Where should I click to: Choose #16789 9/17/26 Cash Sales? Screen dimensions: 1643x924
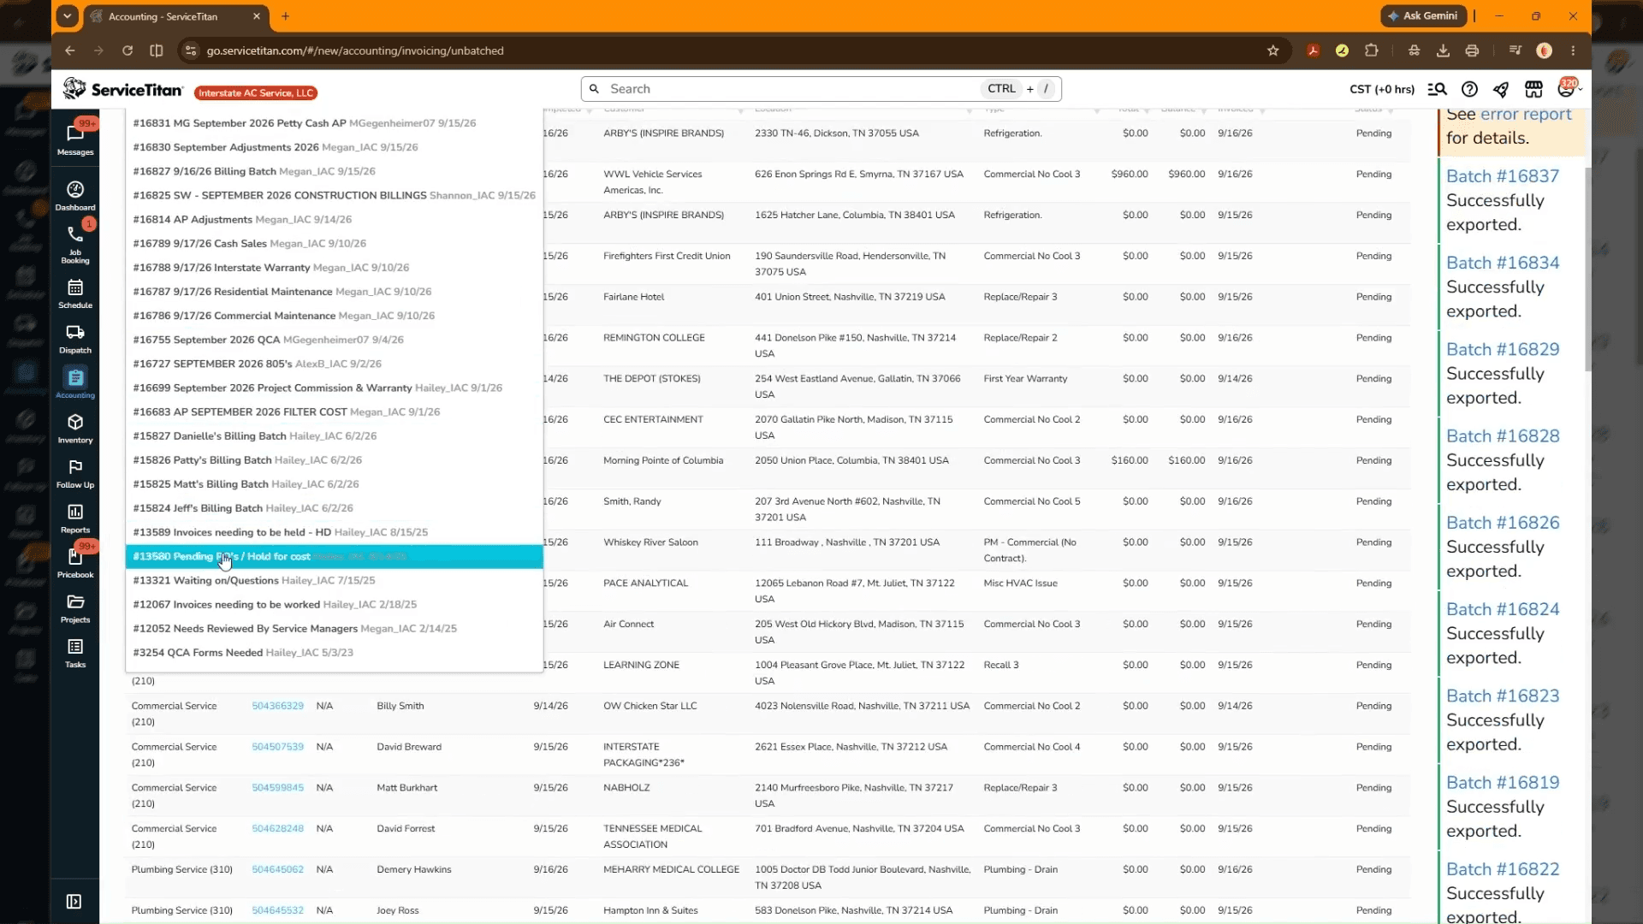click(x=334, y=243)
